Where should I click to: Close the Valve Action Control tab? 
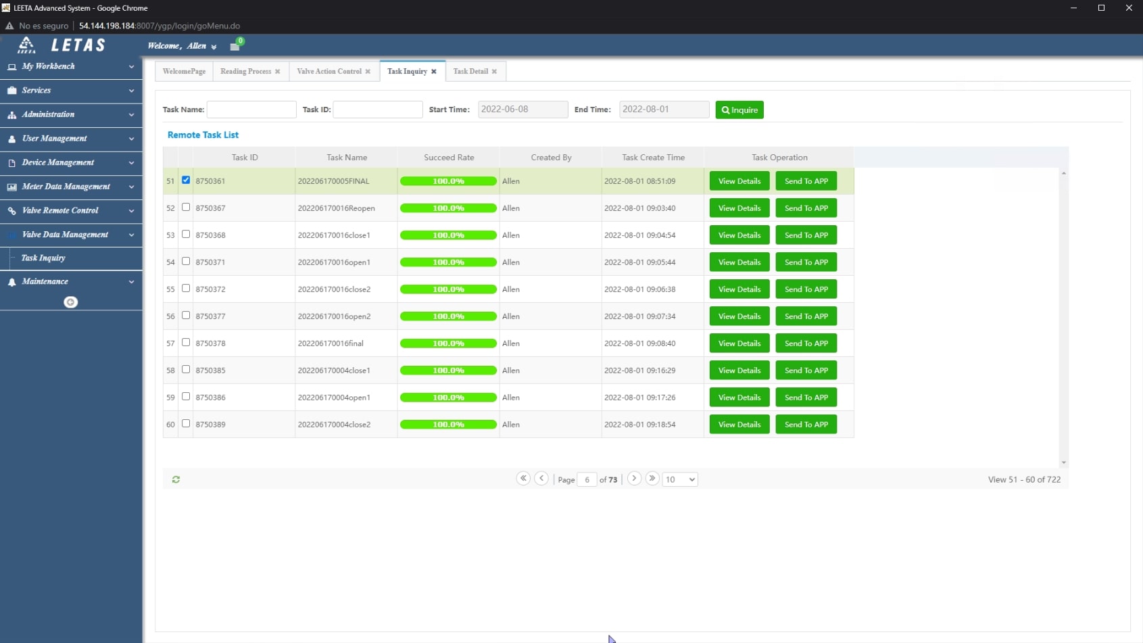368,72
